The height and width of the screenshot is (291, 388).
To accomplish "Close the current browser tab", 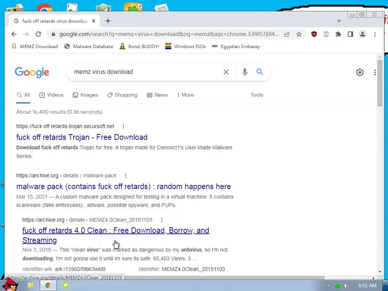I will click(x=94, y=21).
